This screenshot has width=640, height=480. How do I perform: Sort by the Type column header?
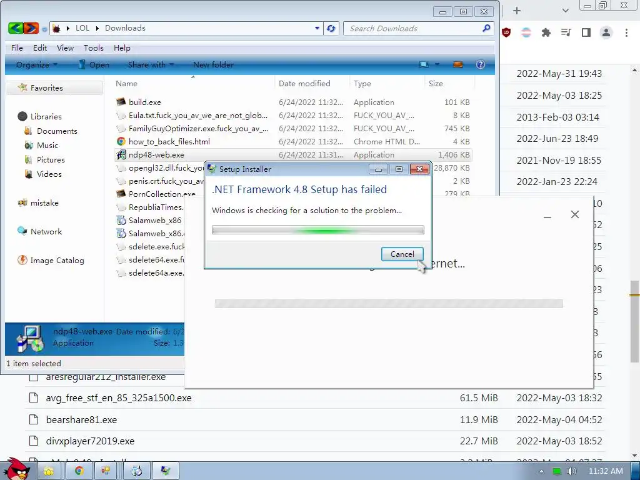tap(387, 83)
